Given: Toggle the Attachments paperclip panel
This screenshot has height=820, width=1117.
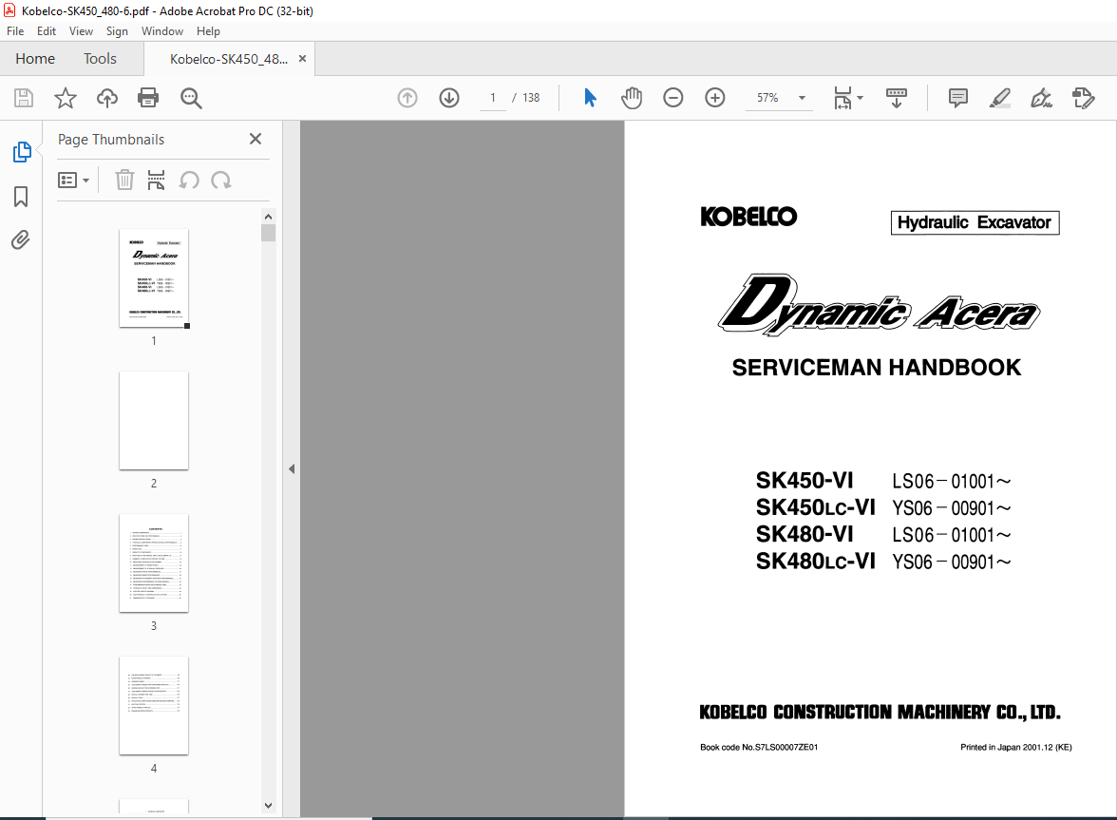Looking at the screenshot, I should (21, 240).
